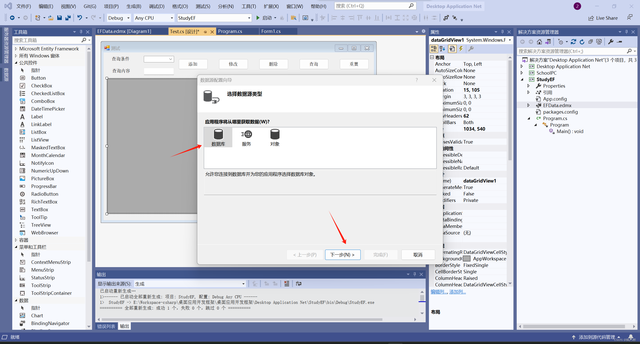Expand the 容器 toolbox group
This screenshot has height=344, width=640.
coord(16,240)
